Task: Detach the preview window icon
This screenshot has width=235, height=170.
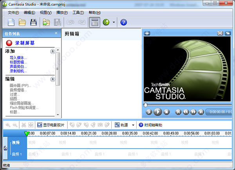Action: tap(228, 33)
